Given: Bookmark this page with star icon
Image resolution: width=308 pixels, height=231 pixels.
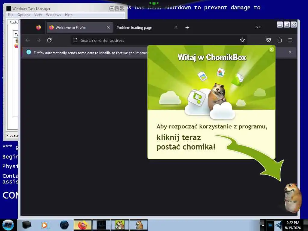Looking at the screenshot, I should pyautogui.click(x=242, y=40).
